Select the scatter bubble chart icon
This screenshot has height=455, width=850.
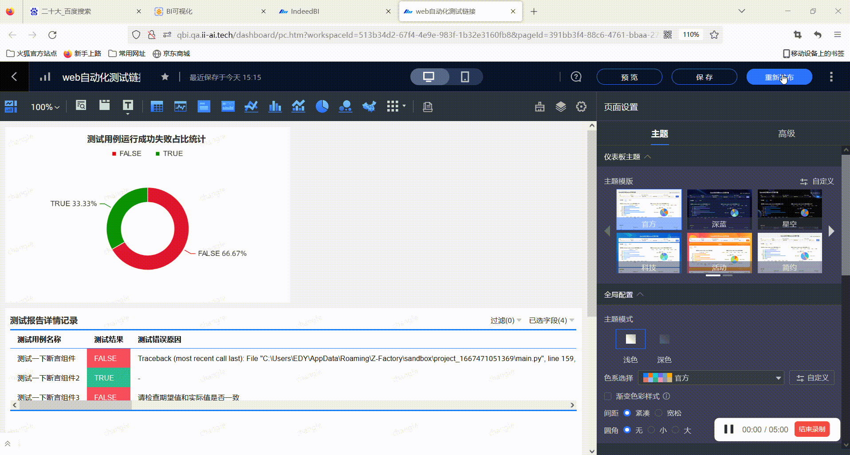346,106
